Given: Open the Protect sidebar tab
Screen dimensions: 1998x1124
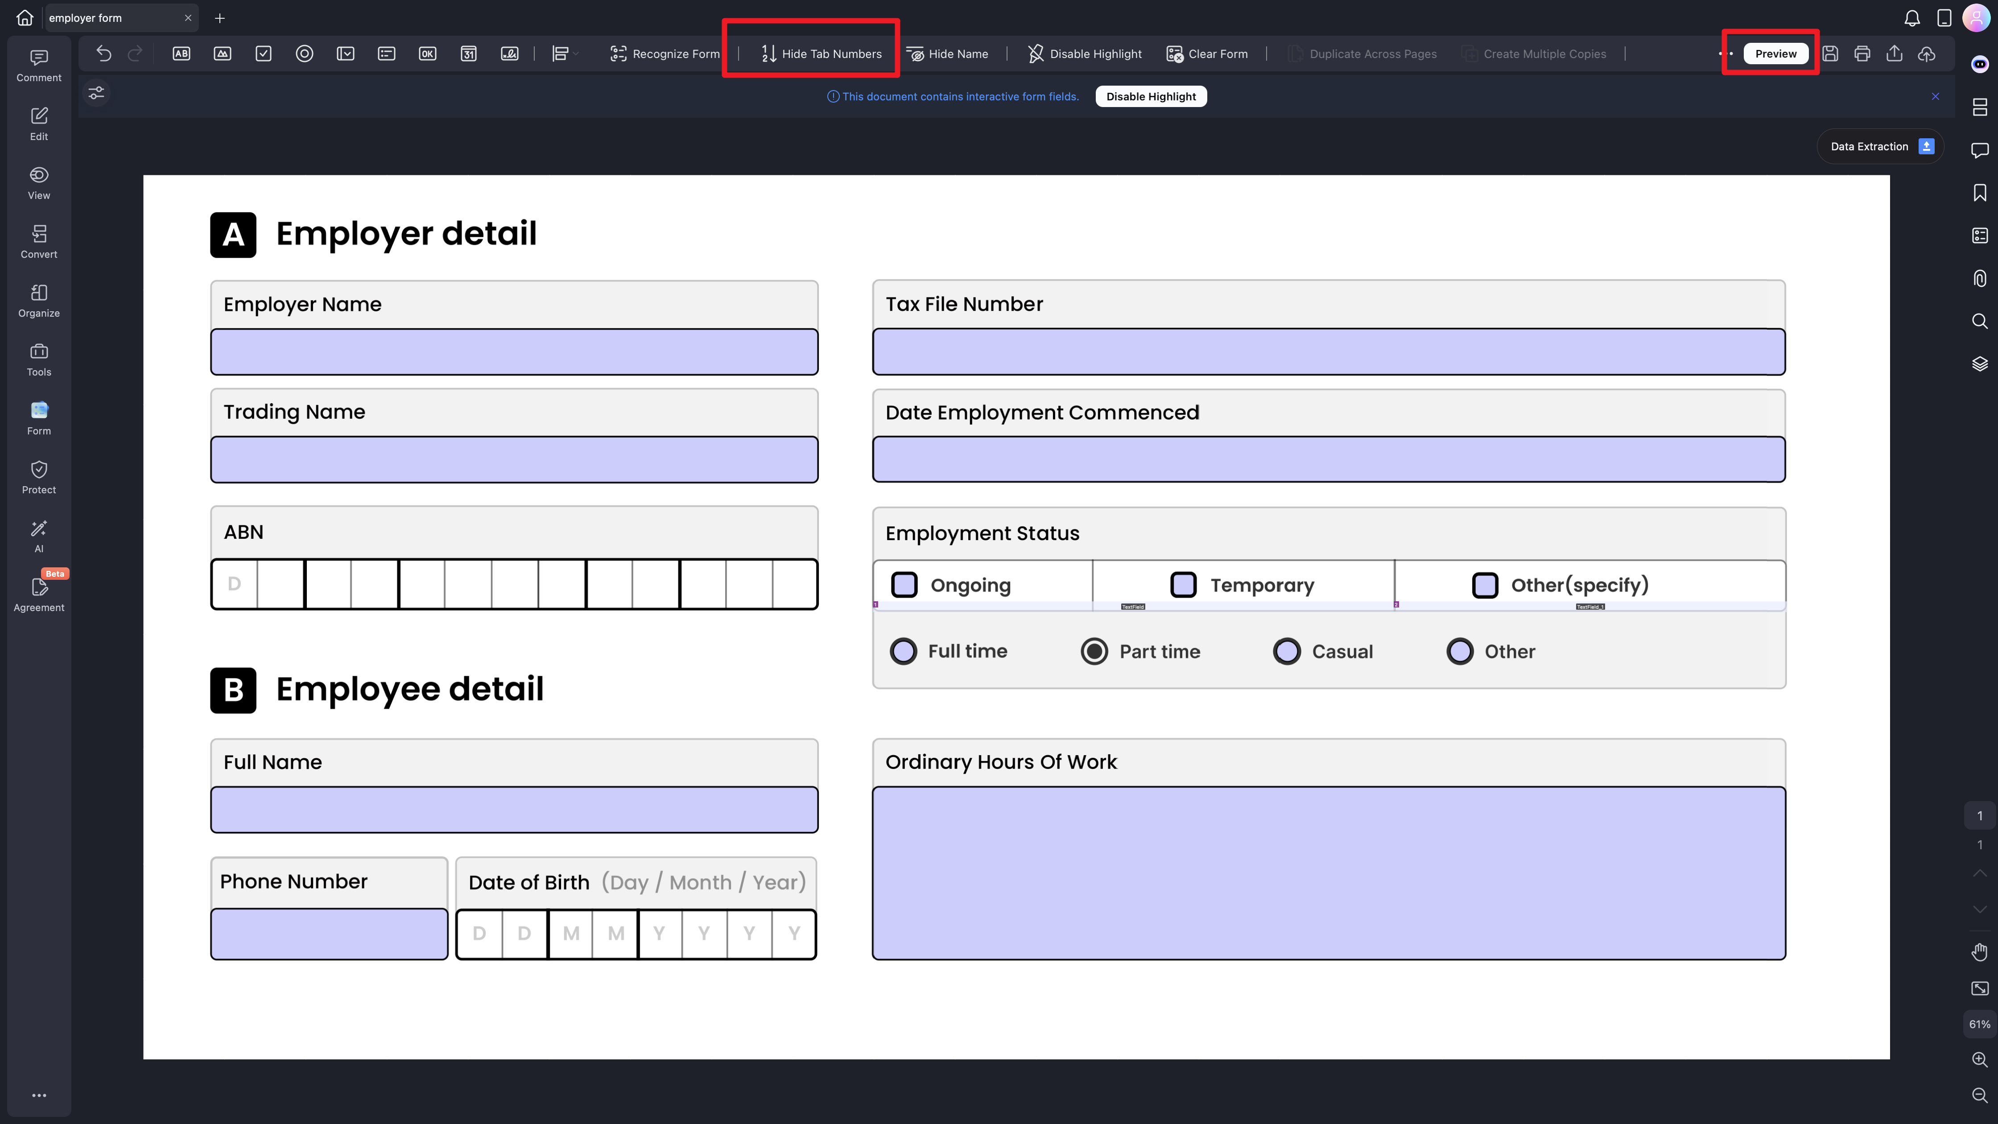Looking at the screenshot, I should coord(39,478).
